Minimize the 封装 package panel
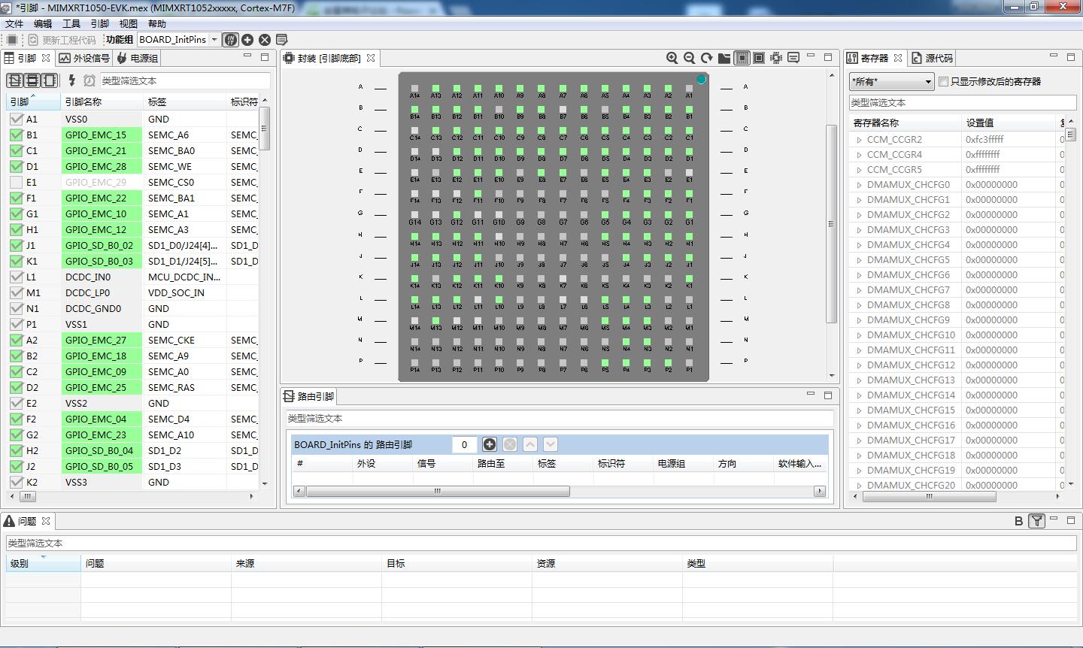 [811, 56]
